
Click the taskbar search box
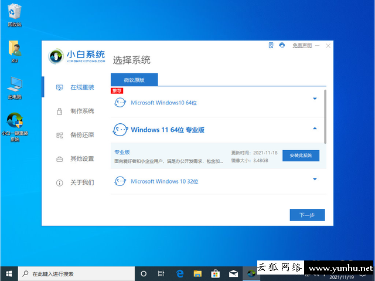pyautogui.click(x=77, y=273)
